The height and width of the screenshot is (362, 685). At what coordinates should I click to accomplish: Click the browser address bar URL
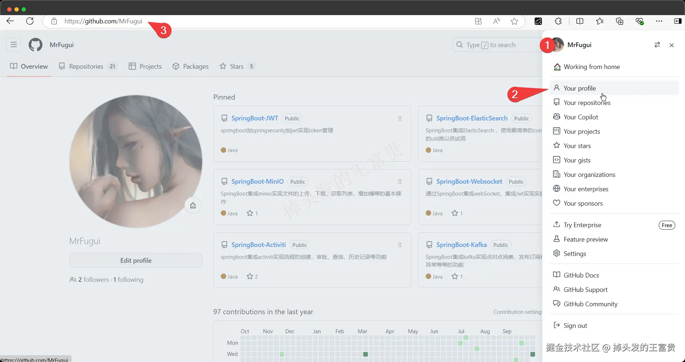tap(104, 21)
